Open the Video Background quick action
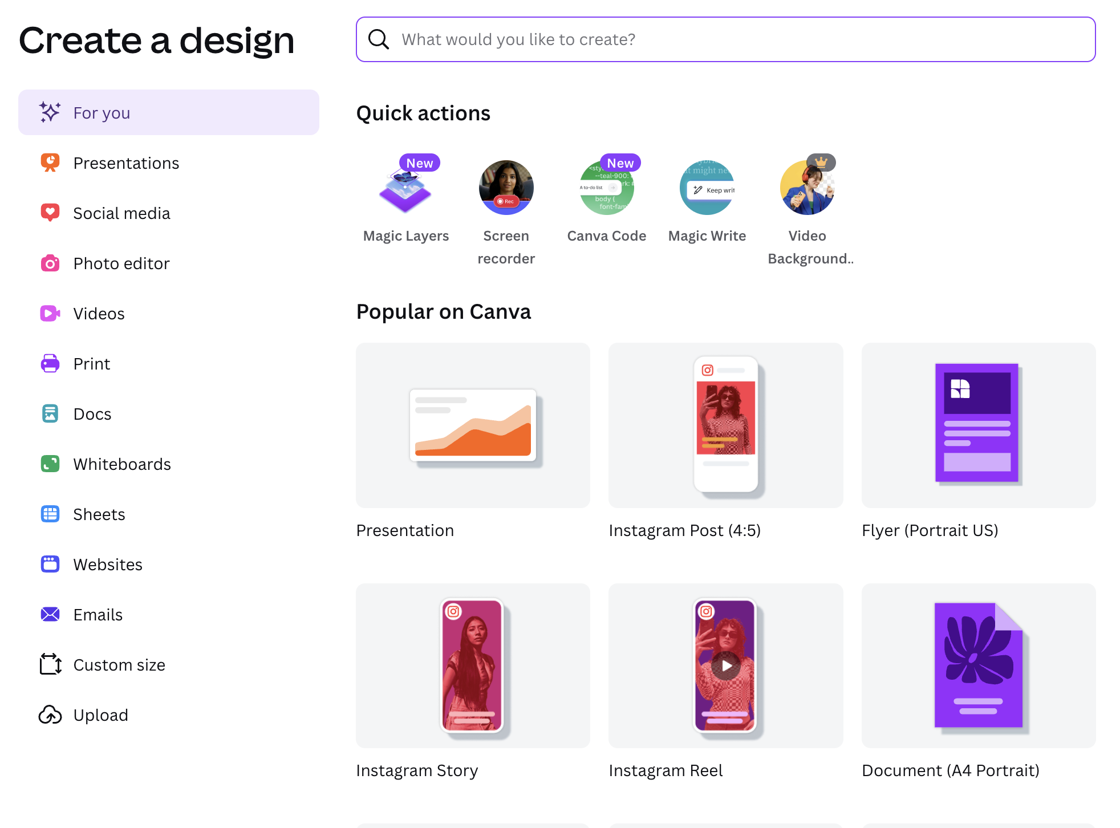Image resolution: width=1120 pixels, height=828 pixels. pyautogui.click(x=807, y=187)
